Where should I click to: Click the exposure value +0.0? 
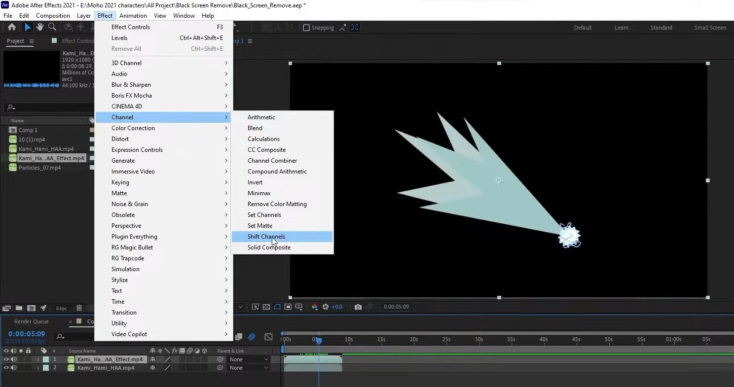337,307
